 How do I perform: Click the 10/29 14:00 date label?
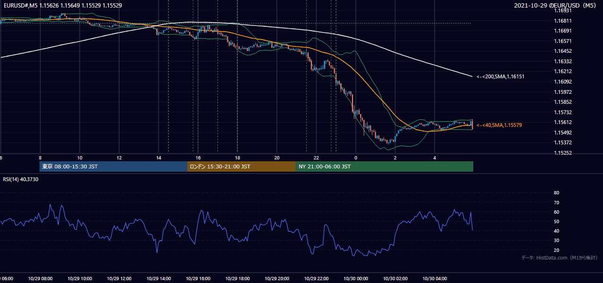(x=159, y=279)
